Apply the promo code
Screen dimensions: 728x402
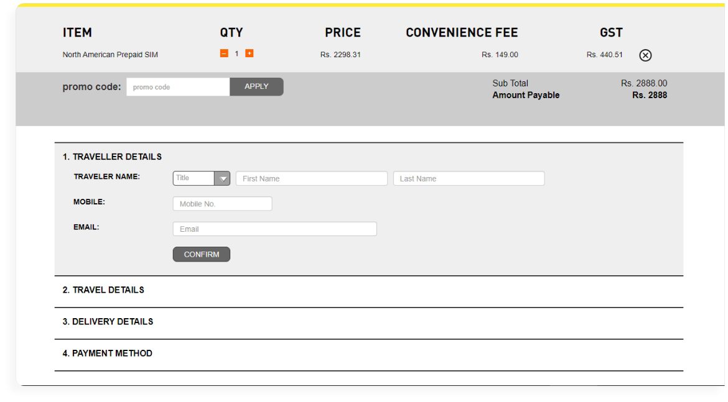tap(256, 87)
